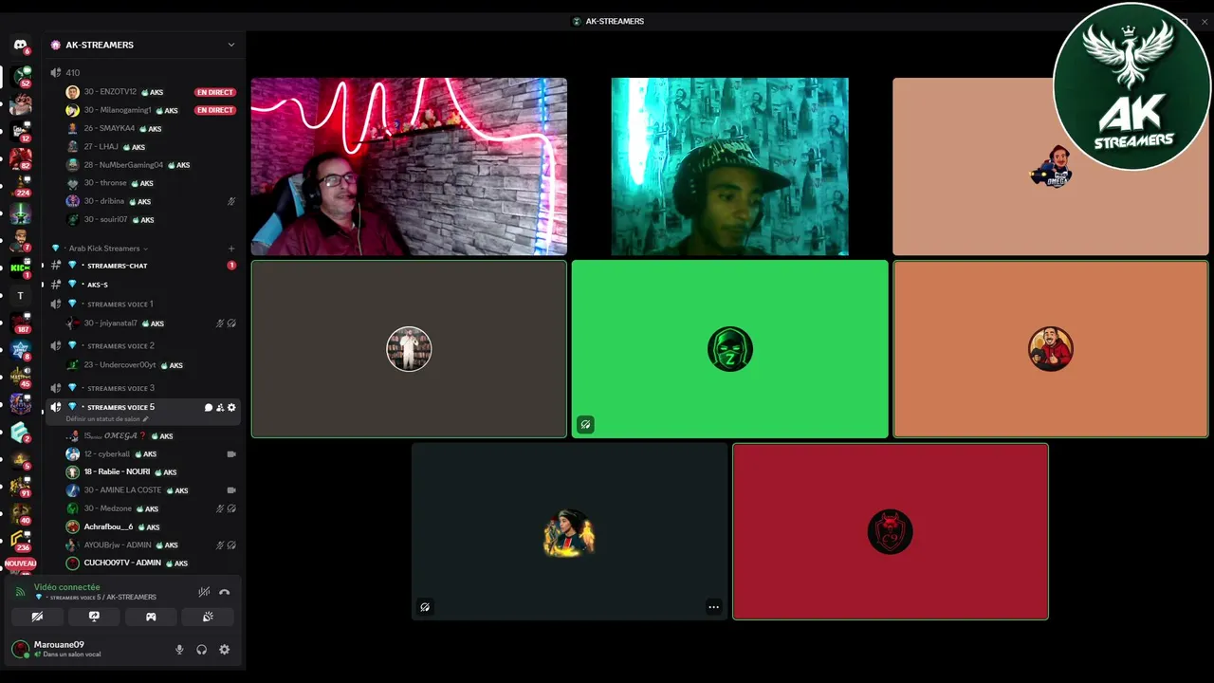Select the Streamers Voice 5 channel
This screenshot has height=683, width=1214.
pyautogui.click(x=141, y=412)
